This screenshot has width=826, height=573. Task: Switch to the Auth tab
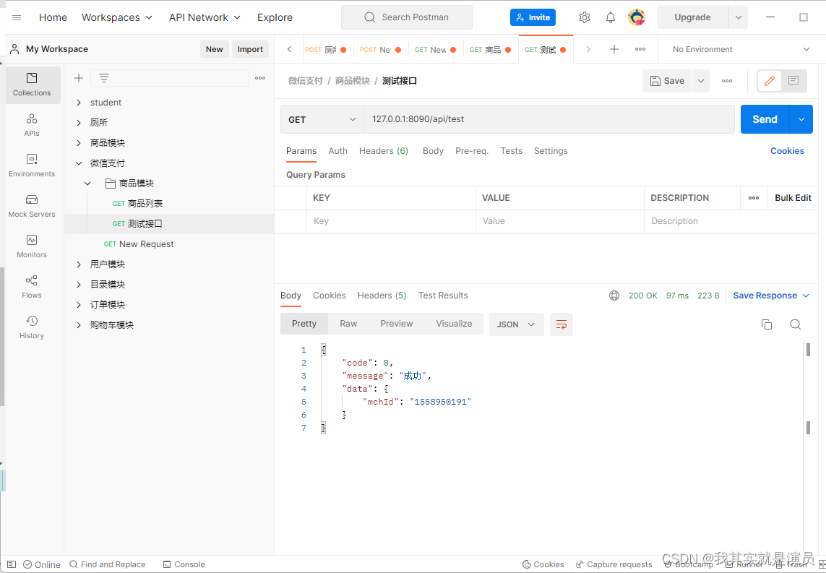pyautogui.click(x=337, y=151)
